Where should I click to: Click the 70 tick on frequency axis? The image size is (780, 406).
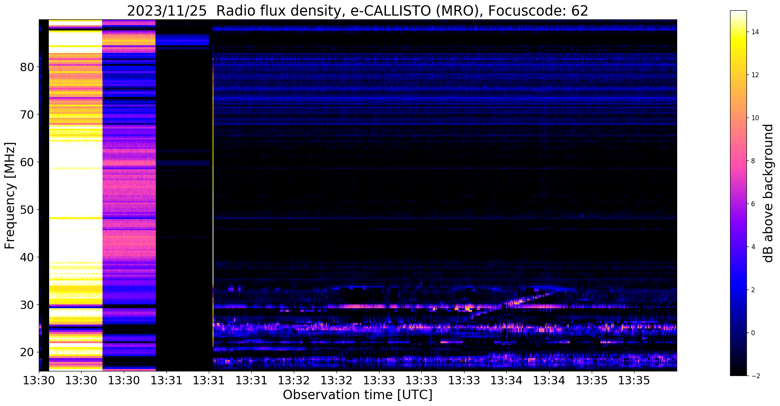click(x=27, y=115)
